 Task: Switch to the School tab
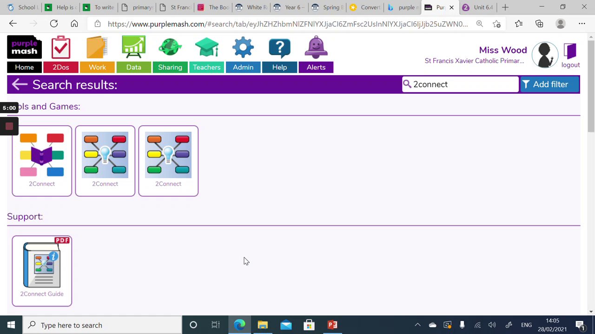pyautogui.click(x=22, y=7)
